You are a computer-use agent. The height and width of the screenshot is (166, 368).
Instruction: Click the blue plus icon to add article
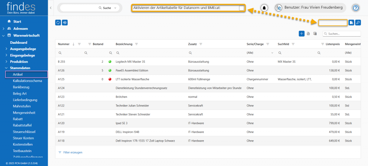pyautogui.click(x=302, y=34)
